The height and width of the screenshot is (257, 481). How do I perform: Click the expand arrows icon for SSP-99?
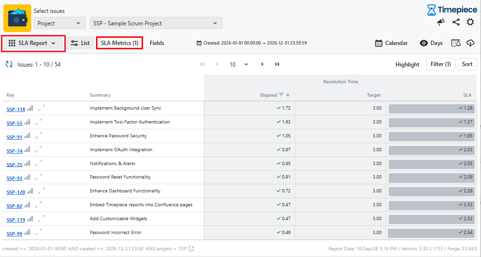coord(39,232)
